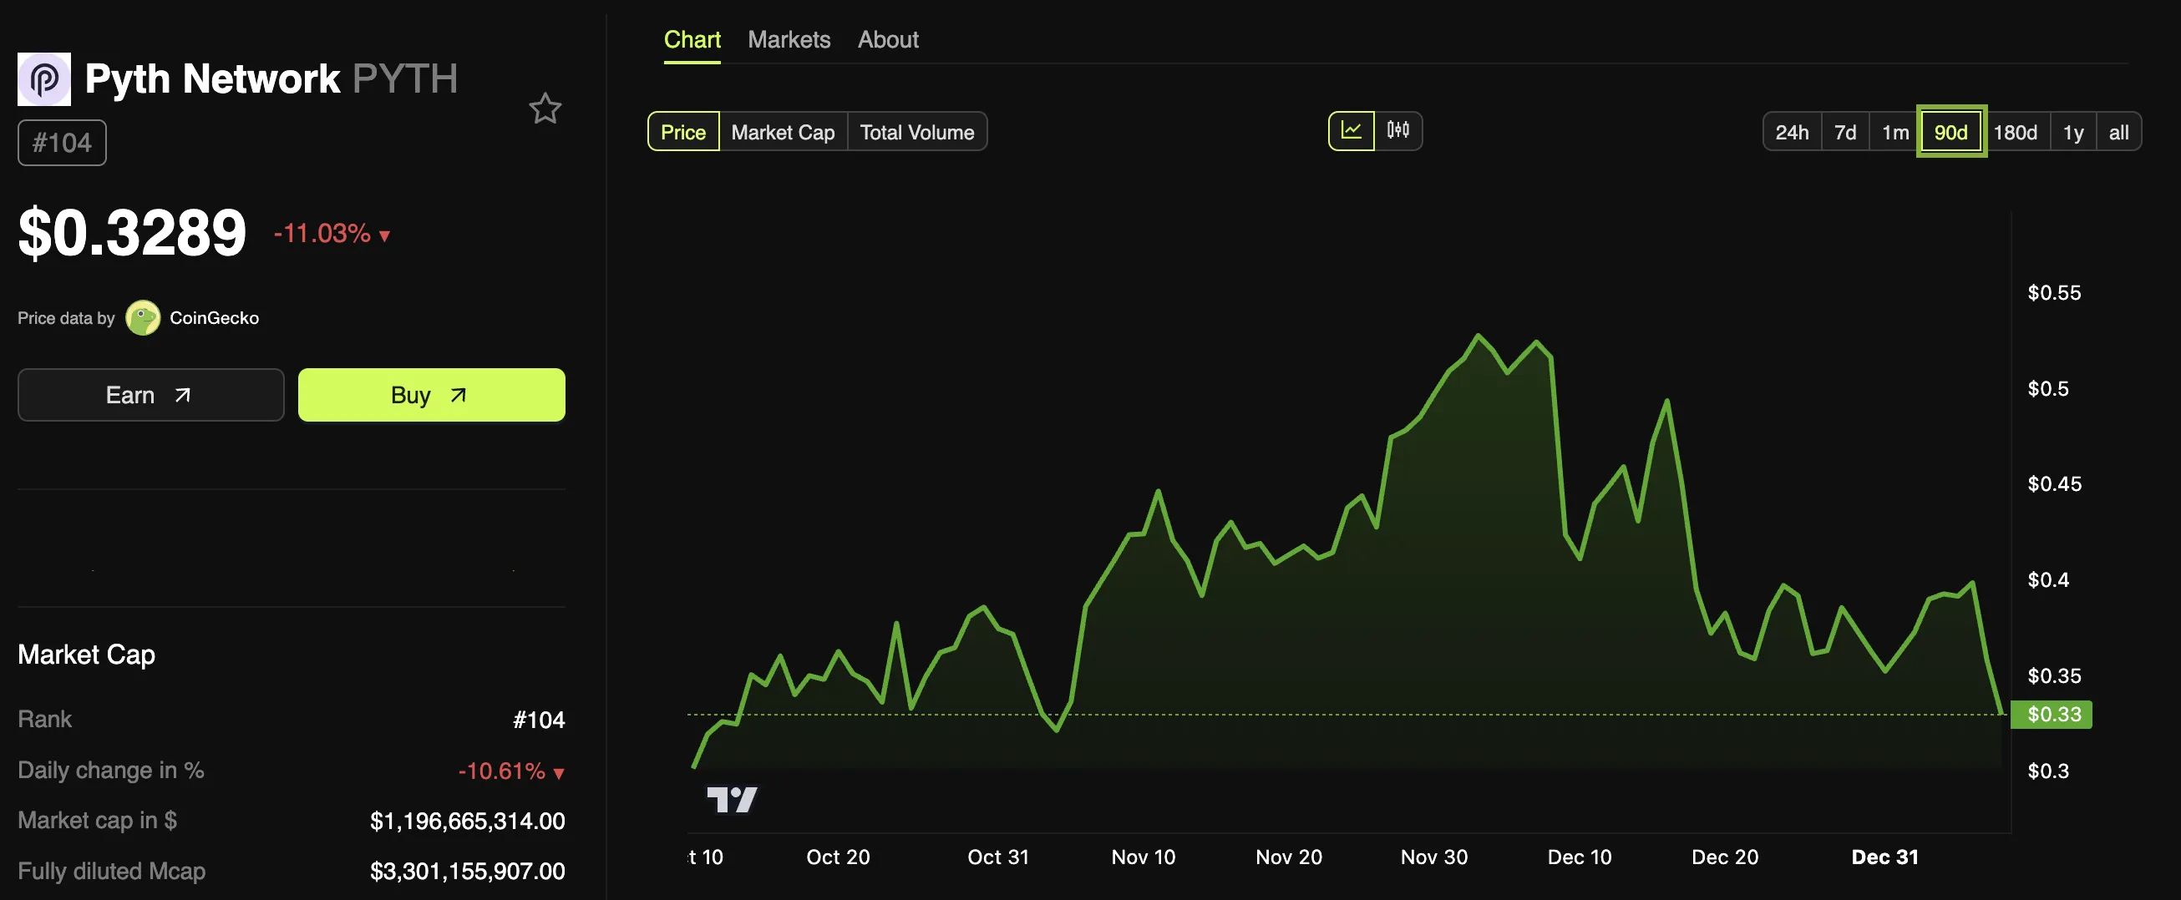Click the Pyth Network logo icon
The image size is (2181, 900).
(x=44, y=79)
